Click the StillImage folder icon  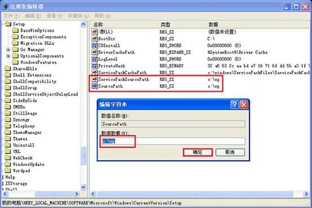click(x=8, y=113)
